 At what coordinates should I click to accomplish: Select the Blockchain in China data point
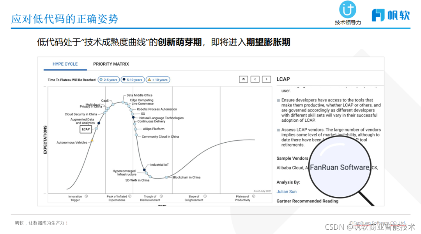[x=166, y=177]
